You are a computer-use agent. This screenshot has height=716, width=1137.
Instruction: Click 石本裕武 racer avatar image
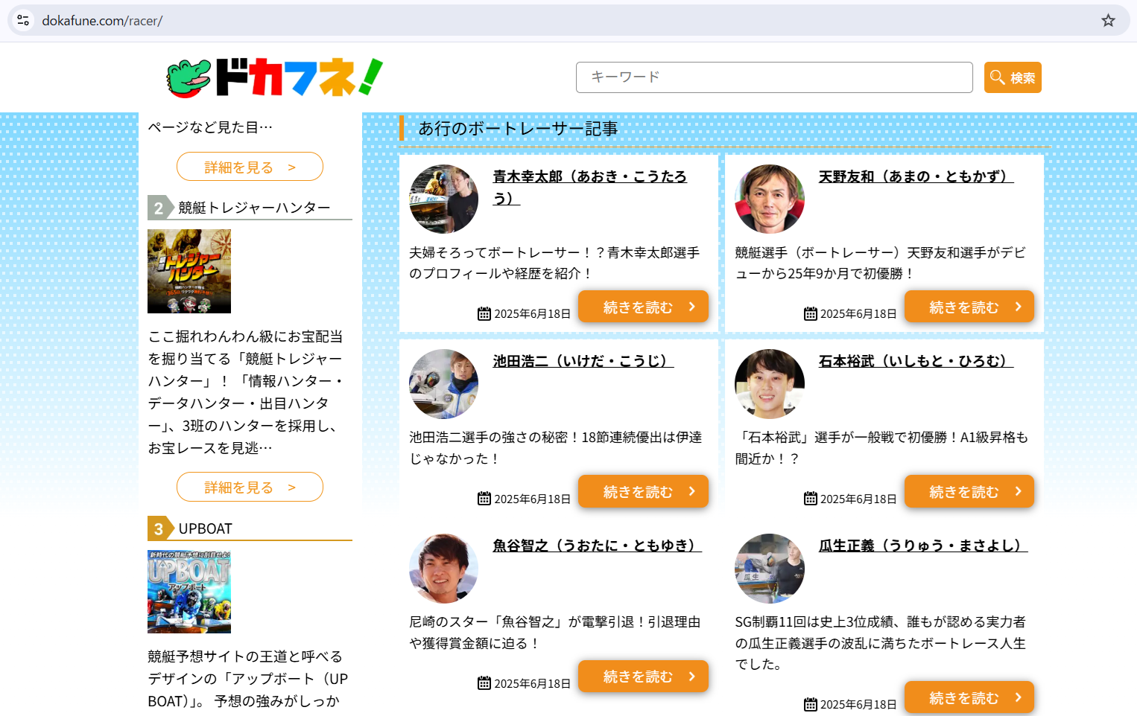coord(769,384)
